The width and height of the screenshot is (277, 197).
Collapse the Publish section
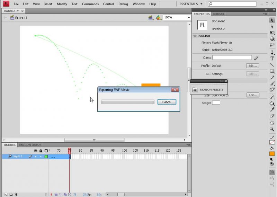195,36
